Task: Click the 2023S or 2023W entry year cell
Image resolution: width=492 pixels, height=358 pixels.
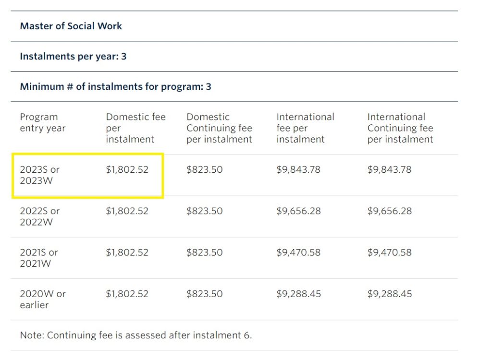Action: [x=40, y=175]
